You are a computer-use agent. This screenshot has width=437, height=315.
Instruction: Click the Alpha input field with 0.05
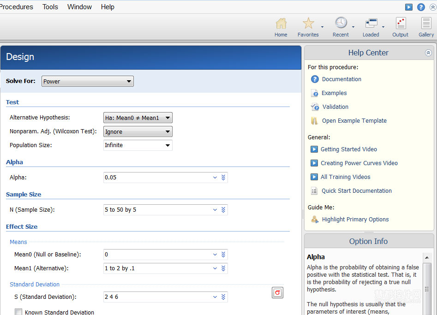[x=166, y=178]
